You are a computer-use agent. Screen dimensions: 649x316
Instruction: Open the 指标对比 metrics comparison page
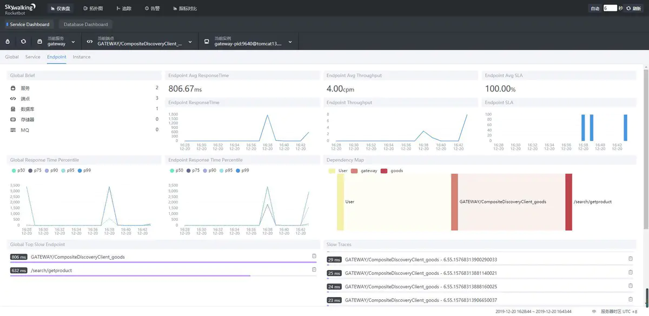click(185, 9)
